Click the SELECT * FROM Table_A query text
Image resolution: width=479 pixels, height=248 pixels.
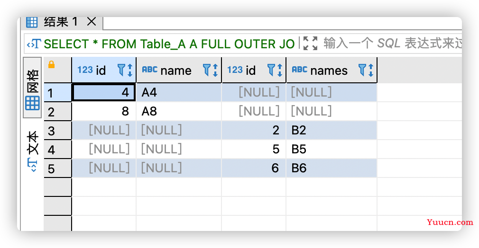pos(169,44)
